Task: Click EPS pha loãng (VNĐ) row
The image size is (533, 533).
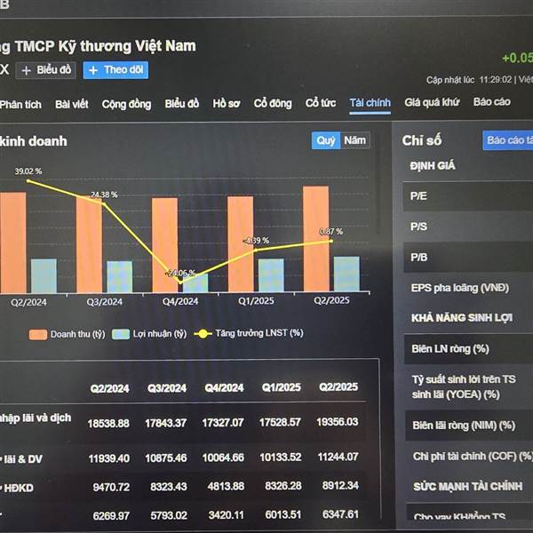Action: [468, 288]
